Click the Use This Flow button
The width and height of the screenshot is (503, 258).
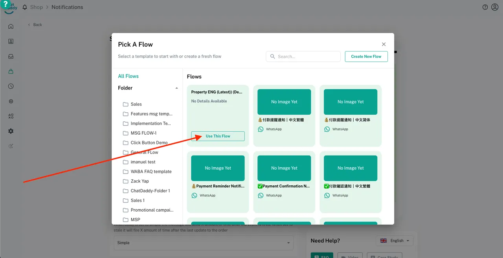(x=218, y=136)
